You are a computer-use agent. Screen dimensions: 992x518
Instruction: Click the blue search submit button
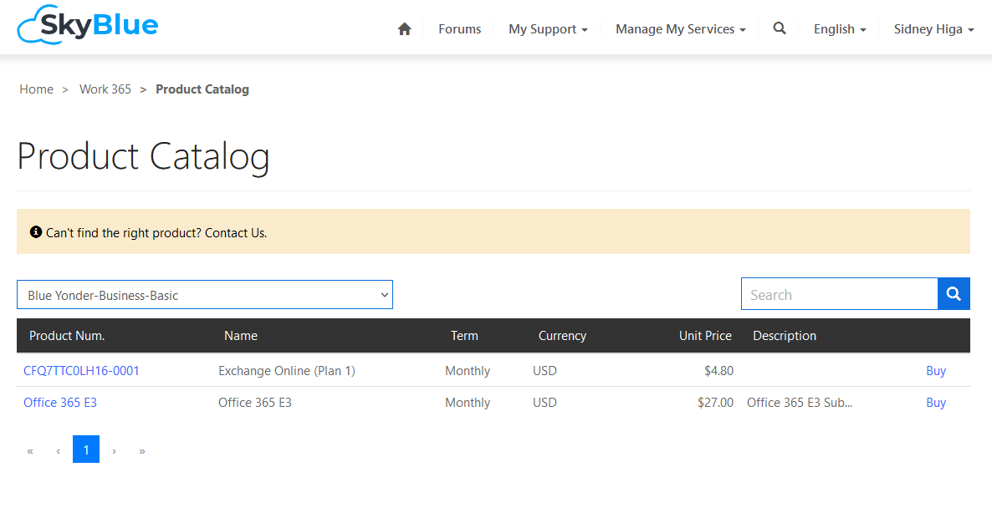(x=954, y=294)
